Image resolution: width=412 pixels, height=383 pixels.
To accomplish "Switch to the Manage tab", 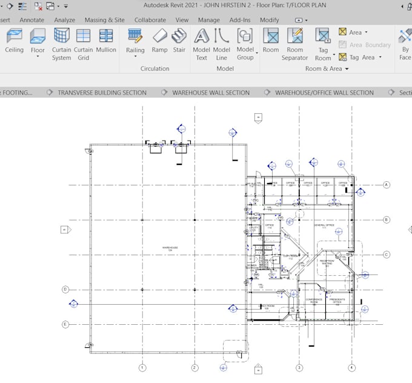I will tap(209, 20).
